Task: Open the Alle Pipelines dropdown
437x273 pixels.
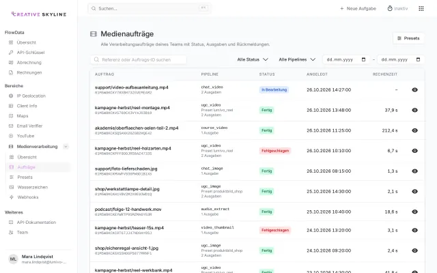Action: click(x=297, y=59)
